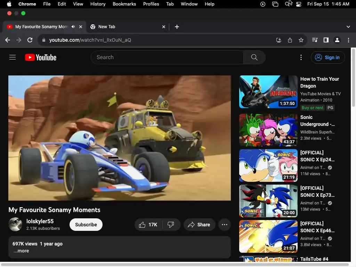Bookmark this tab with star icon
Screen dimensions: 356x267
[301, 40]
